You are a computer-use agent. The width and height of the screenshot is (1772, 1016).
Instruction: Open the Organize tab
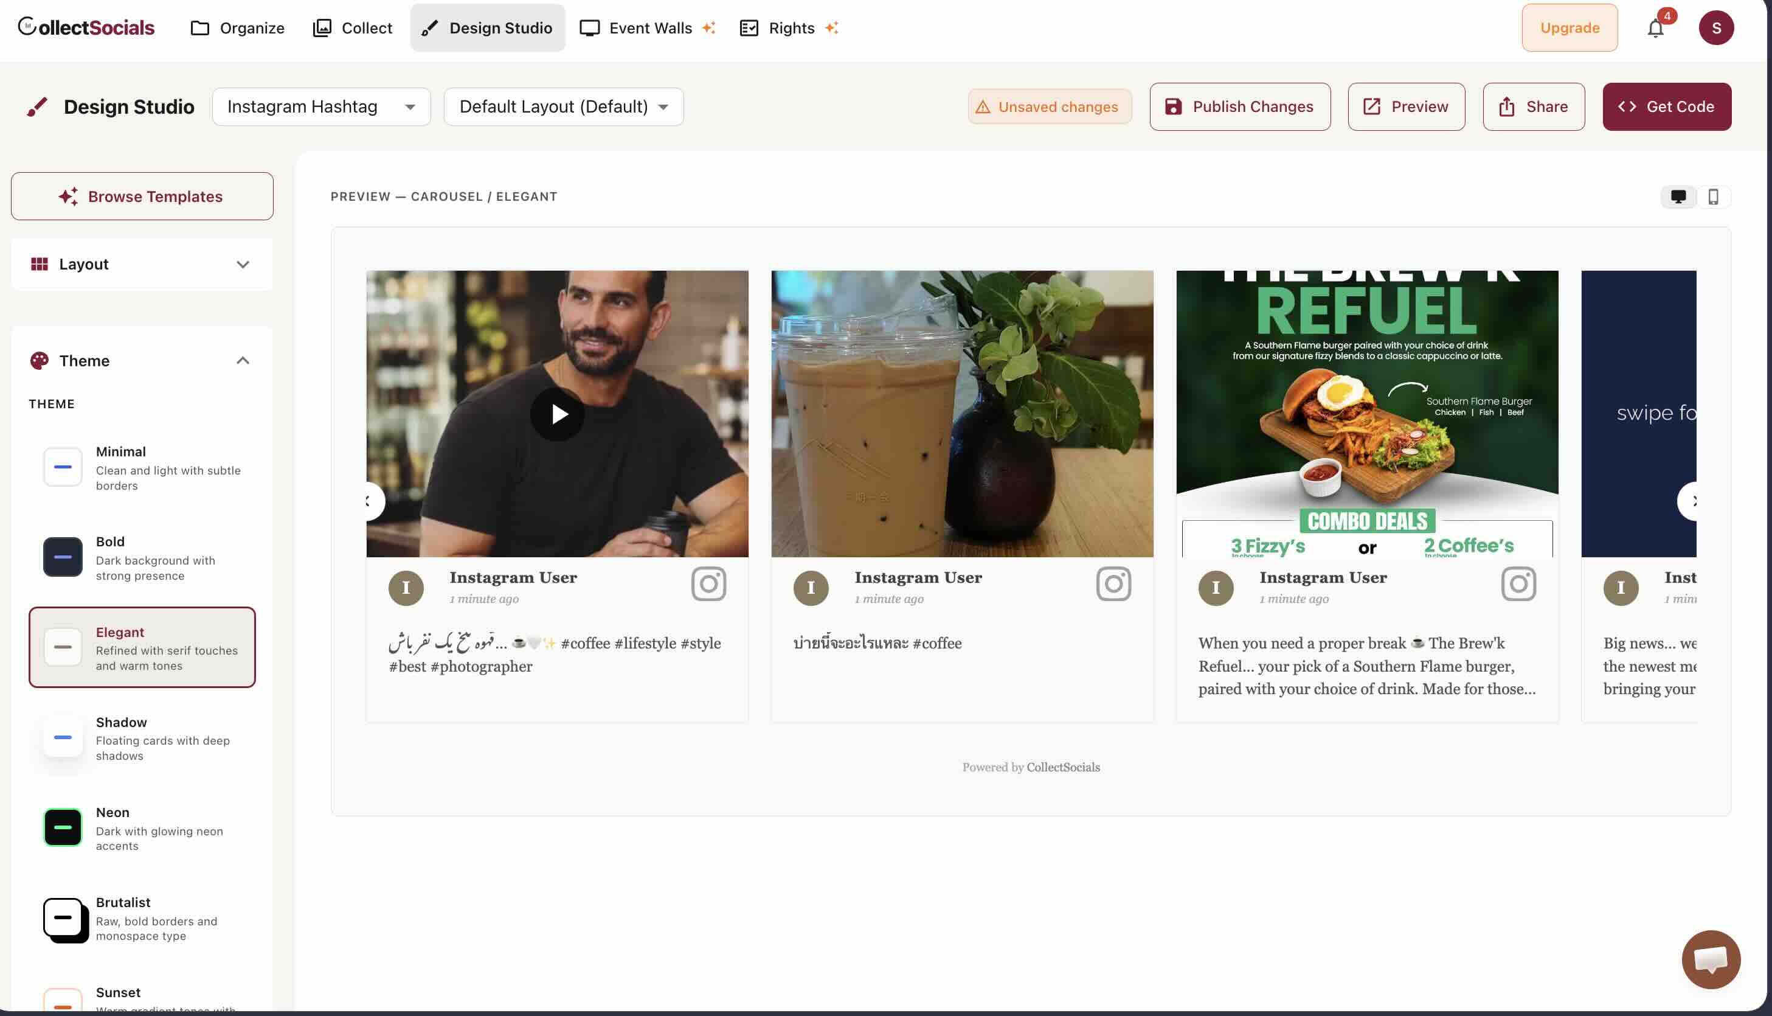[x=238, y=28]
